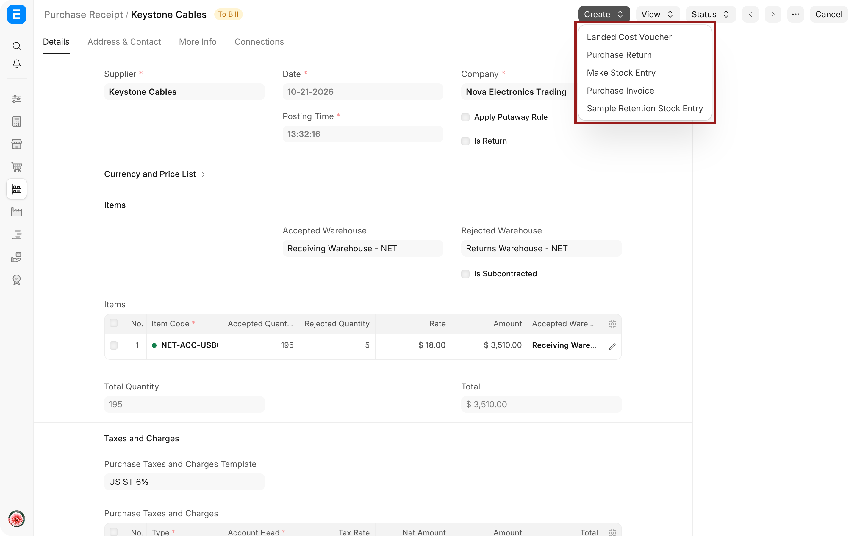Select item row 1 checkbox
The height and width of the screenshot is (536, 857).
(x=114, y=345)
